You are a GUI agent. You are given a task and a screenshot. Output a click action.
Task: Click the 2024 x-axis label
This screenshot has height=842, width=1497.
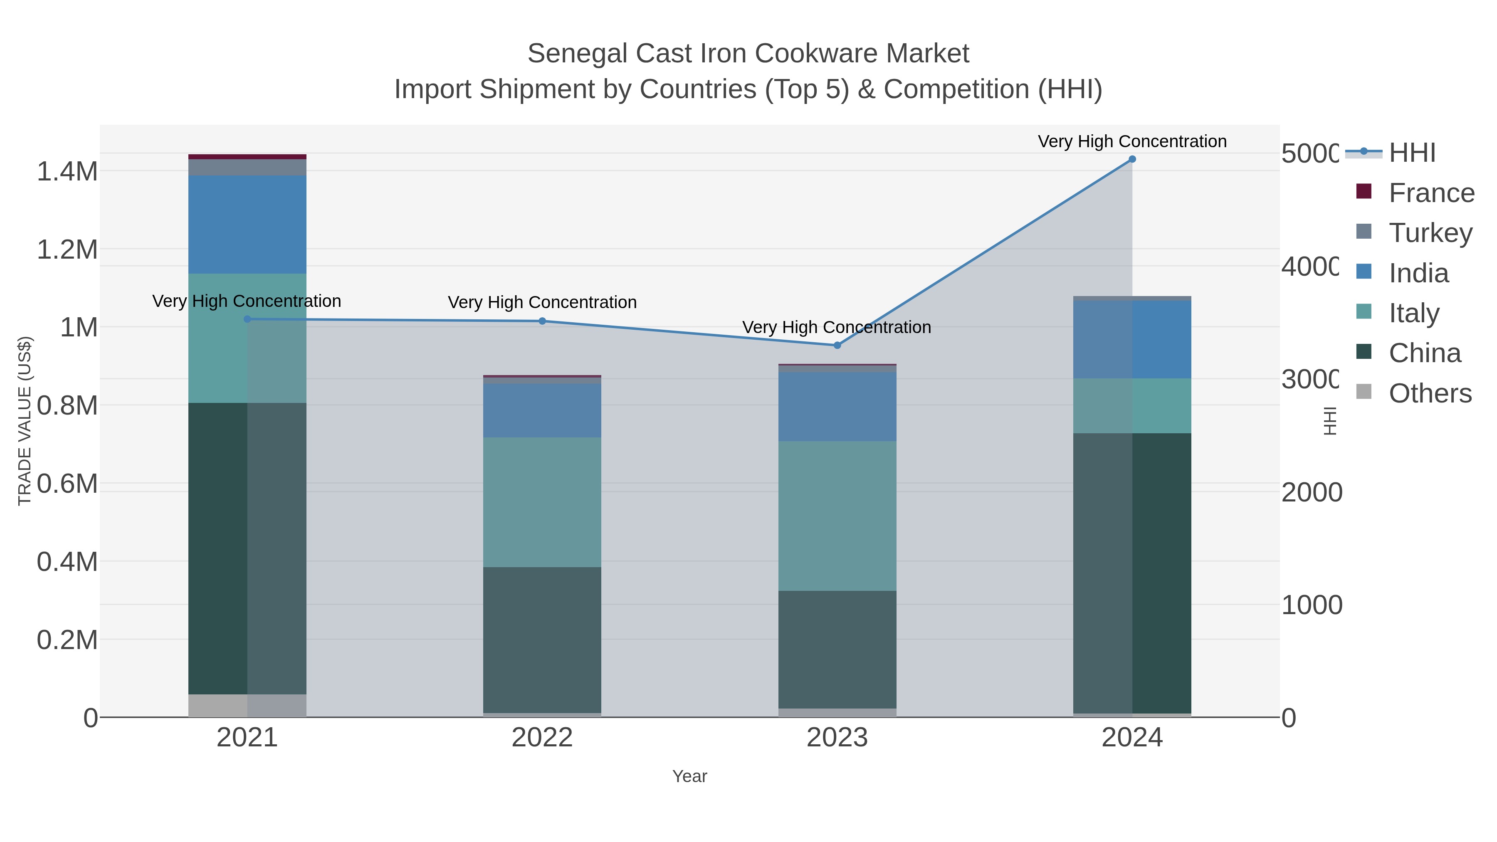[x=1132, y=737]
